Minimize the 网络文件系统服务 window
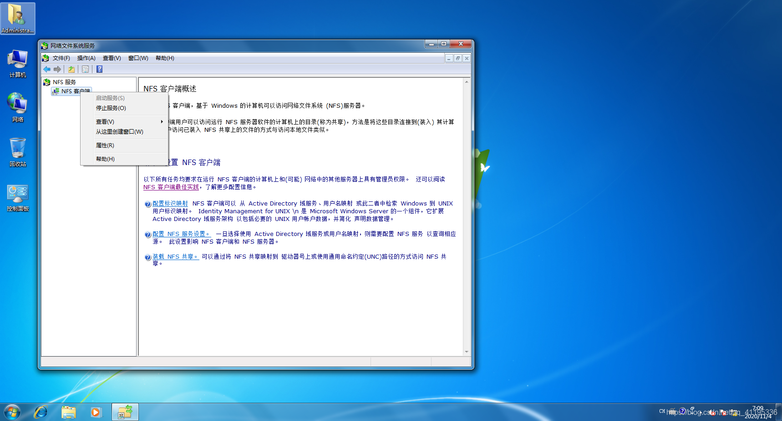 [431, 44]
